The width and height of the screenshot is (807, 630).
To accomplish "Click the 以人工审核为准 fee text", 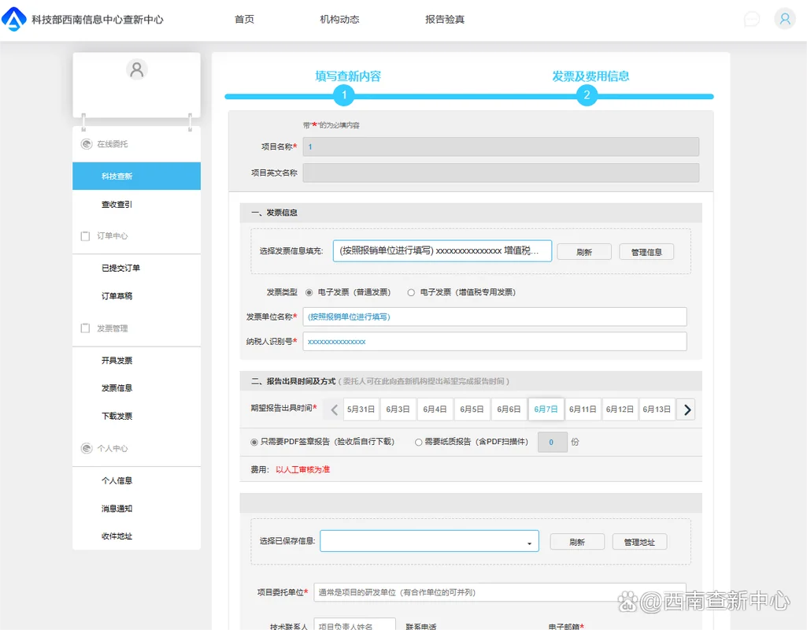I will point(302,469).
